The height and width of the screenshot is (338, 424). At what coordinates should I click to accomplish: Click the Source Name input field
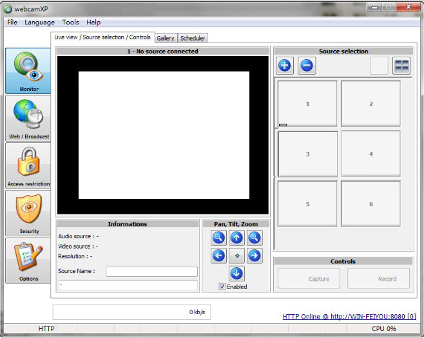(x=151, y=272)
